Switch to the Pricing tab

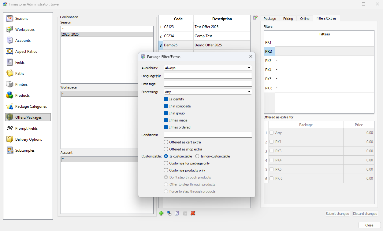[x=288, y=19]
